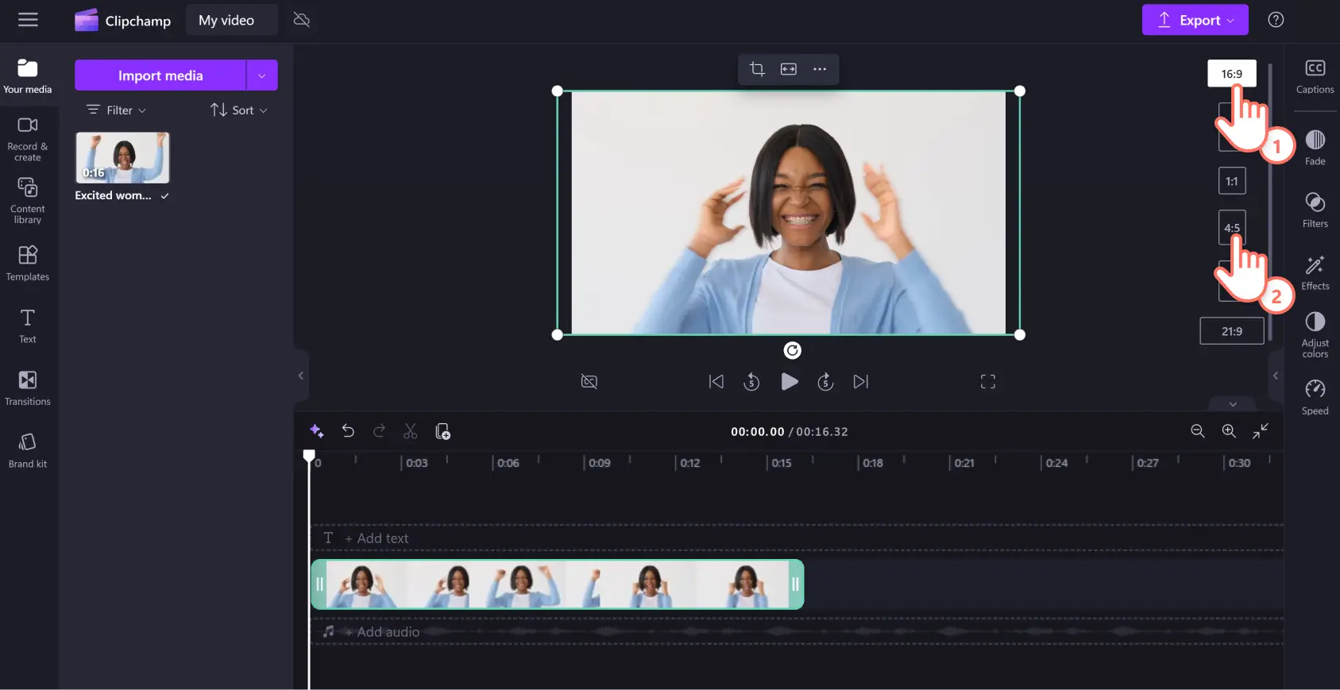Open the Adjust colors panel

tap(1315, 334)
